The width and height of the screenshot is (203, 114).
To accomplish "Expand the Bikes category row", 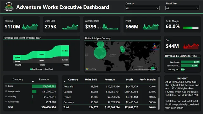I will 6,86.
